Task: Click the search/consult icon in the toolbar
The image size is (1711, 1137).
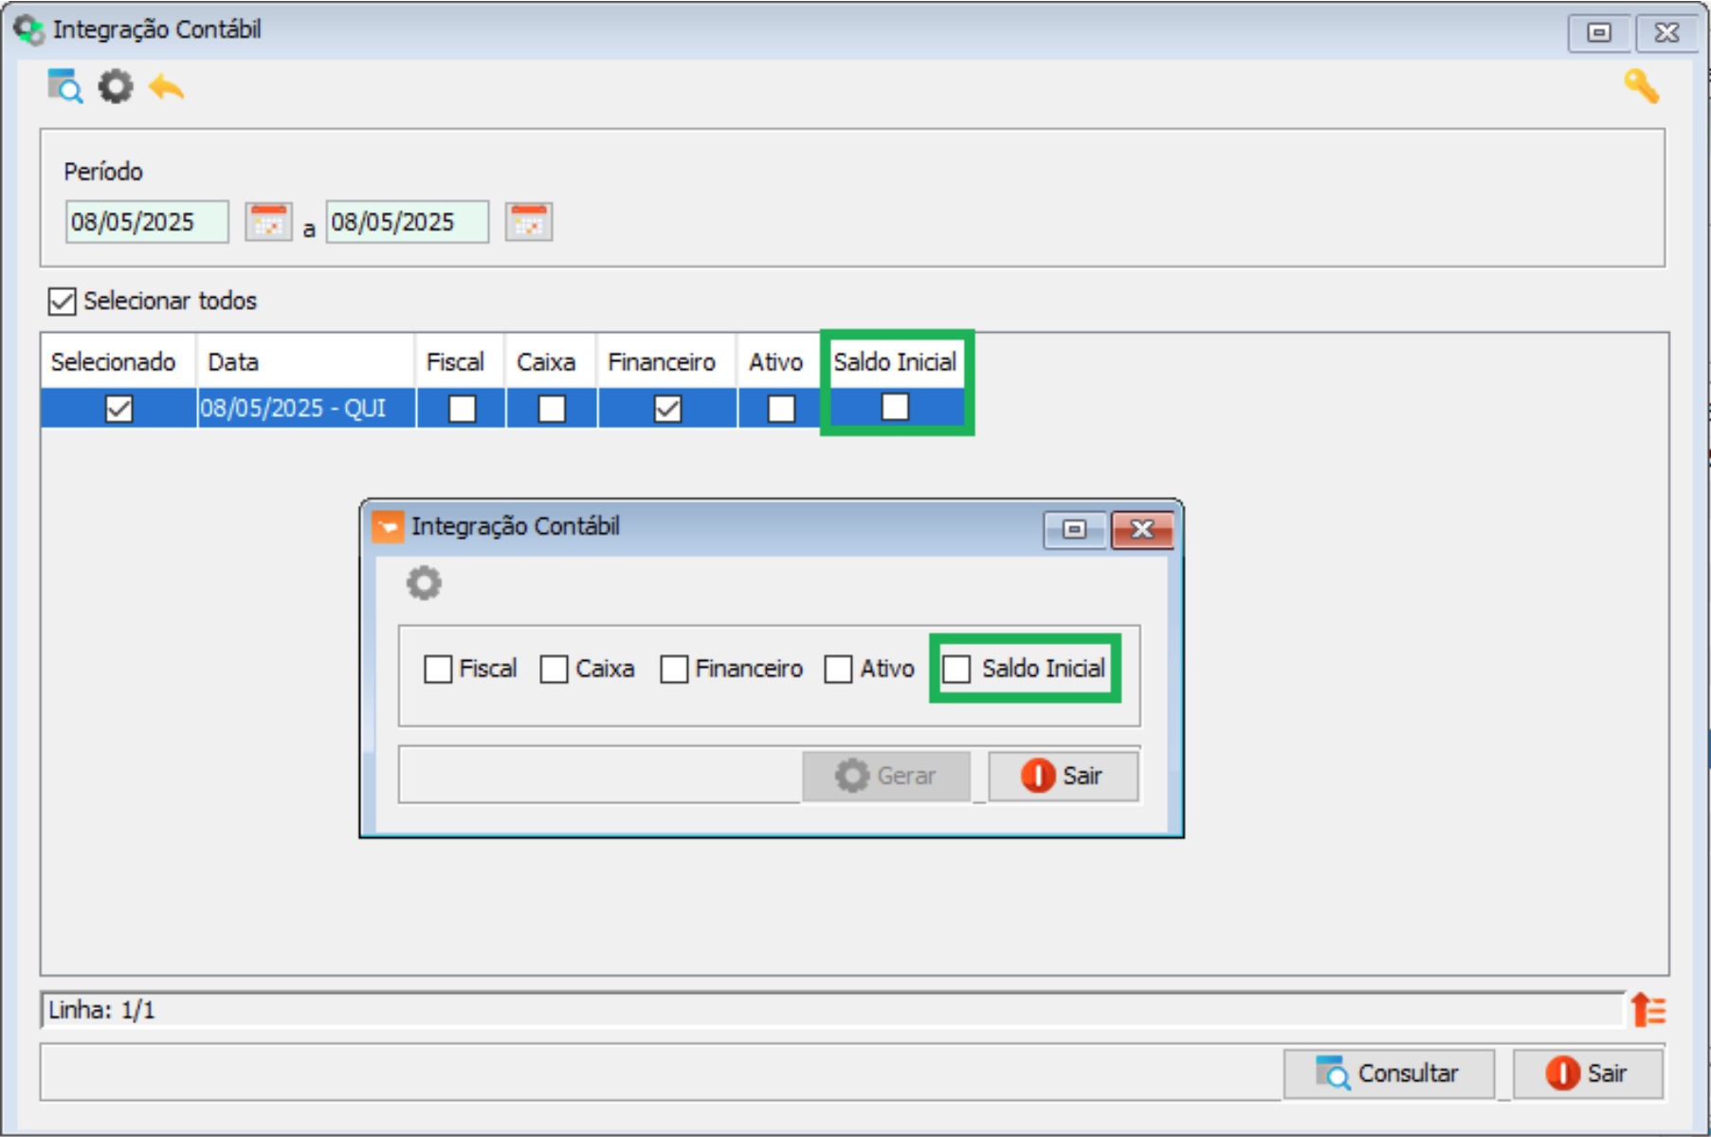Action: (x=64, y=87)
